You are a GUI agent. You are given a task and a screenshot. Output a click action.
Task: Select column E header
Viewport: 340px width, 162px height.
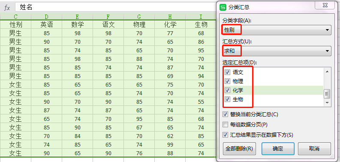pyautogui.click(x=78, y=16)
